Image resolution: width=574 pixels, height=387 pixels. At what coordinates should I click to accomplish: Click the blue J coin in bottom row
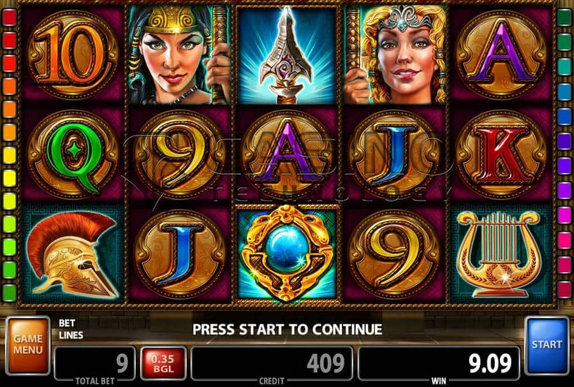point(179,254)
